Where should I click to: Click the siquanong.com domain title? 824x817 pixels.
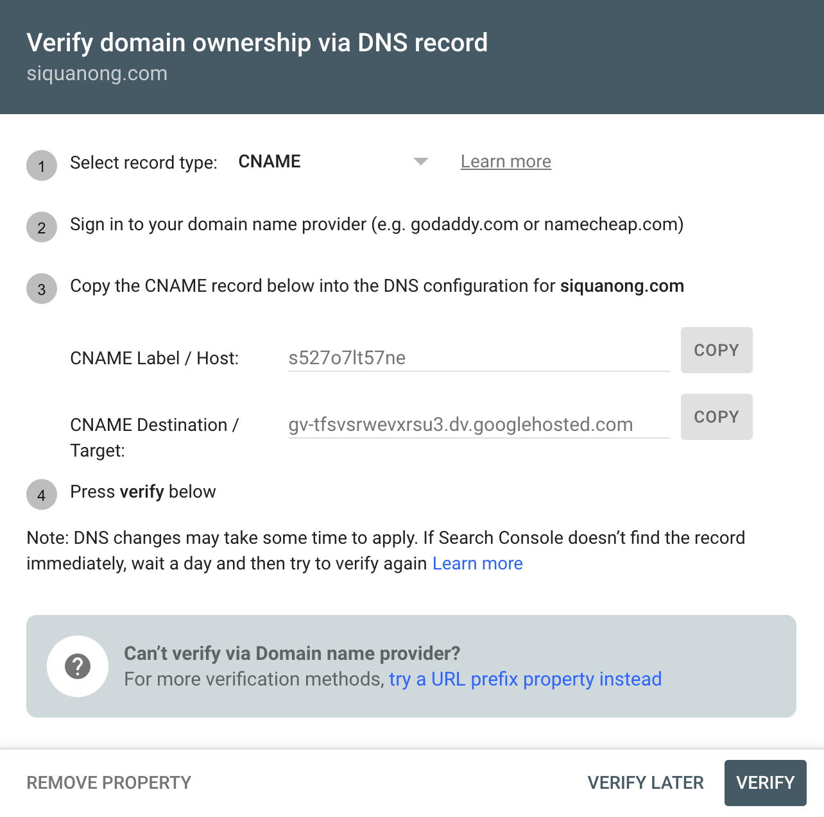click(96, 74)
